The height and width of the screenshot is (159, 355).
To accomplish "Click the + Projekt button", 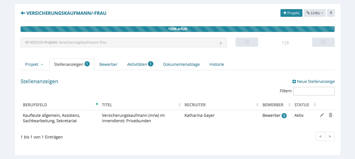I will coord(291,13).
